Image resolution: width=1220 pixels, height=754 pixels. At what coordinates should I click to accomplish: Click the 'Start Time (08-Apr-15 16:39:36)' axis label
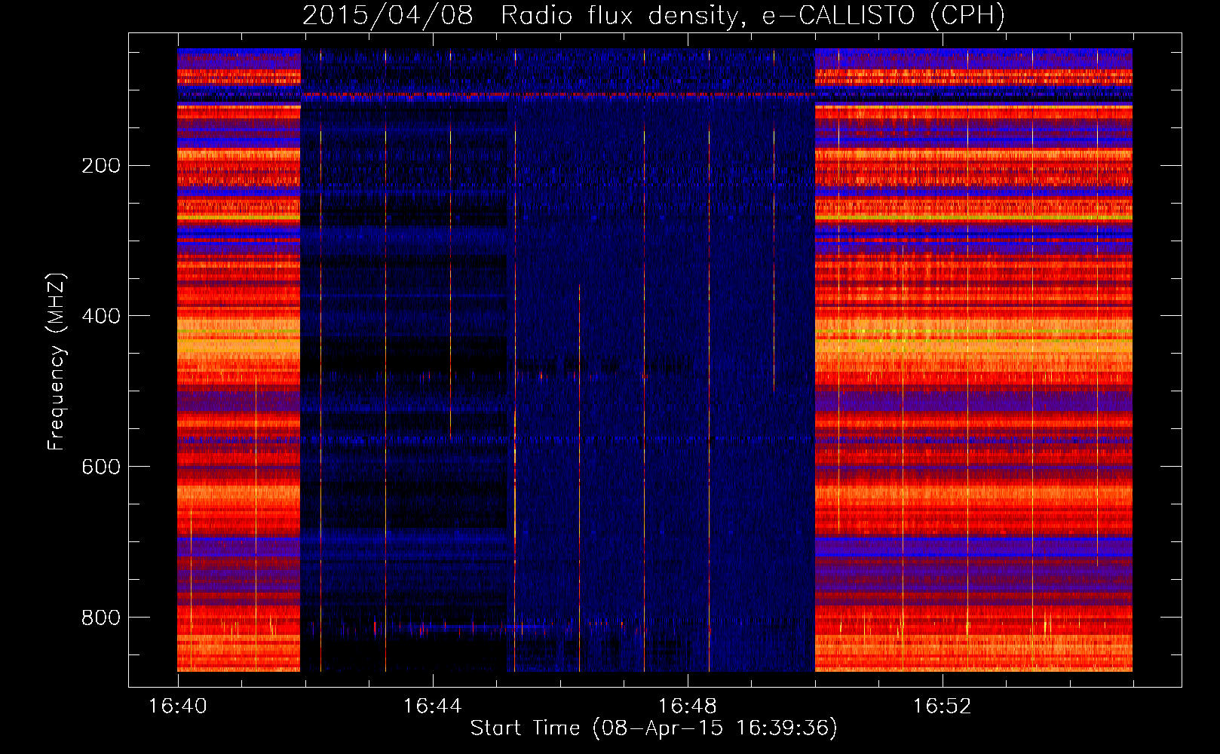(654, 728)
